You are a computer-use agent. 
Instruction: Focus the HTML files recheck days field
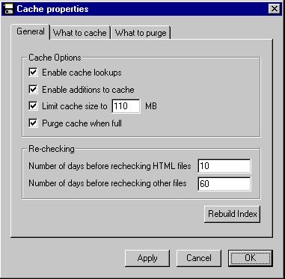click(x=224, y=166)
